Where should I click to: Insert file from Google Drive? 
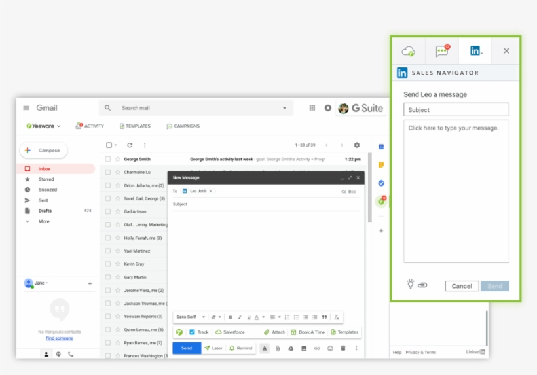[291, 348]
